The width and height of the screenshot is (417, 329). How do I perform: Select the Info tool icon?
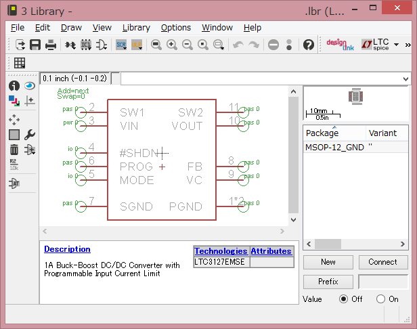point(14,86)
